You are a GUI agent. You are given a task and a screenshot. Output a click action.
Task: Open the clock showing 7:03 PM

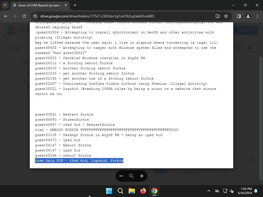245,191
